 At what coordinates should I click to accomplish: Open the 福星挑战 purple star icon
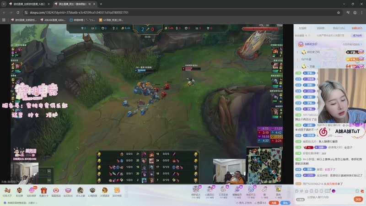56,192
